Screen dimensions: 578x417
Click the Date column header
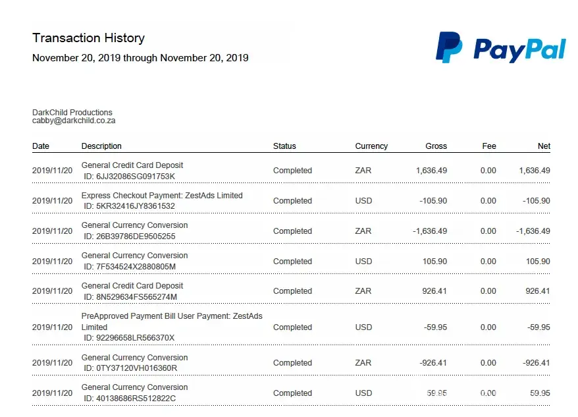41,146
